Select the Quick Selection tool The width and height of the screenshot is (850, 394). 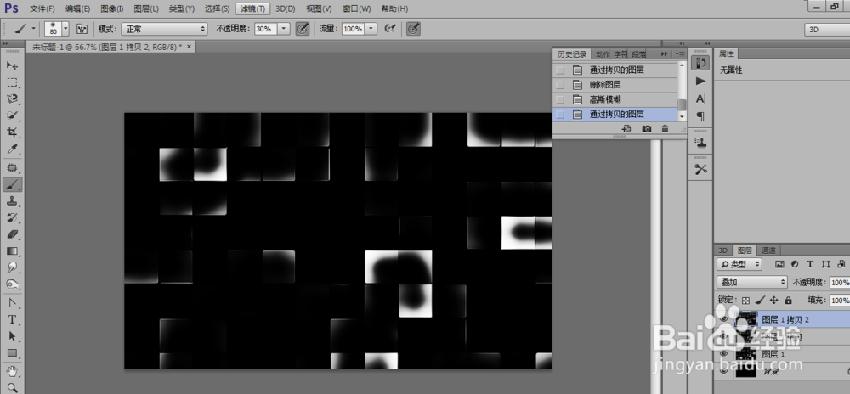12,115
